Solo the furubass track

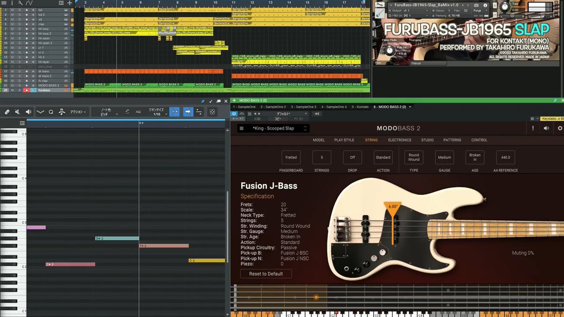(x=19, y=90)
